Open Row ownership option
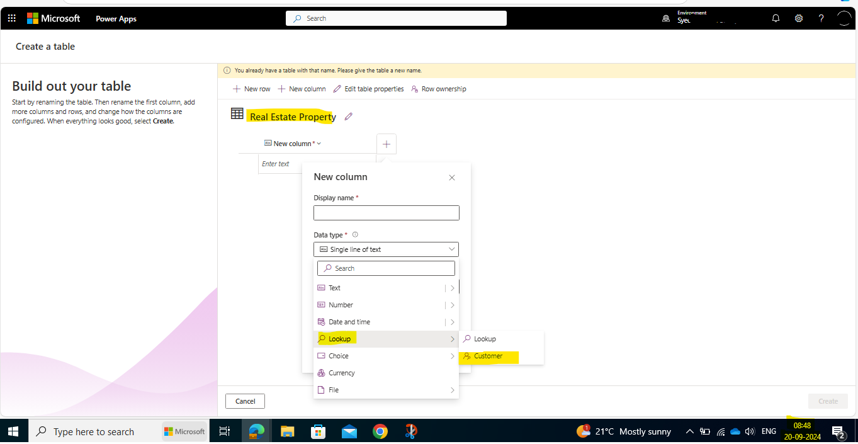This screenshot has width=858, height=444. (439, 89)
